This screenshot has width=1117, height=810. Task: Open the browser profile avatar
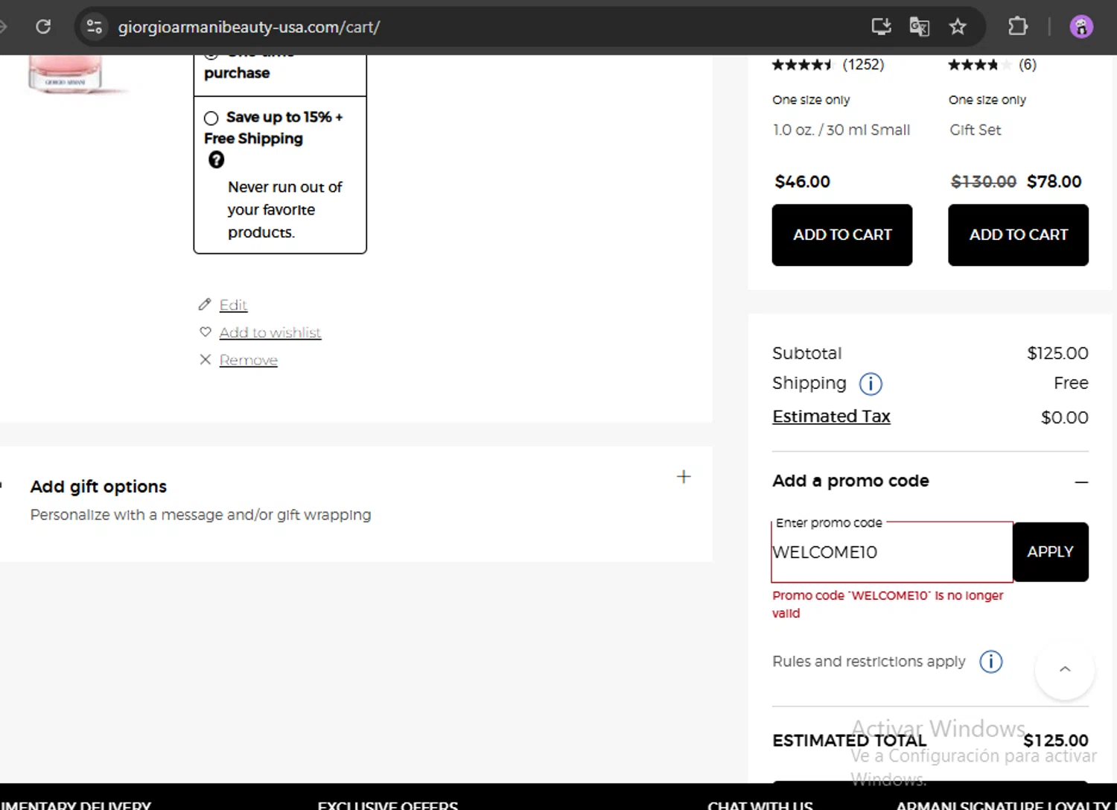pos(1081,27)
